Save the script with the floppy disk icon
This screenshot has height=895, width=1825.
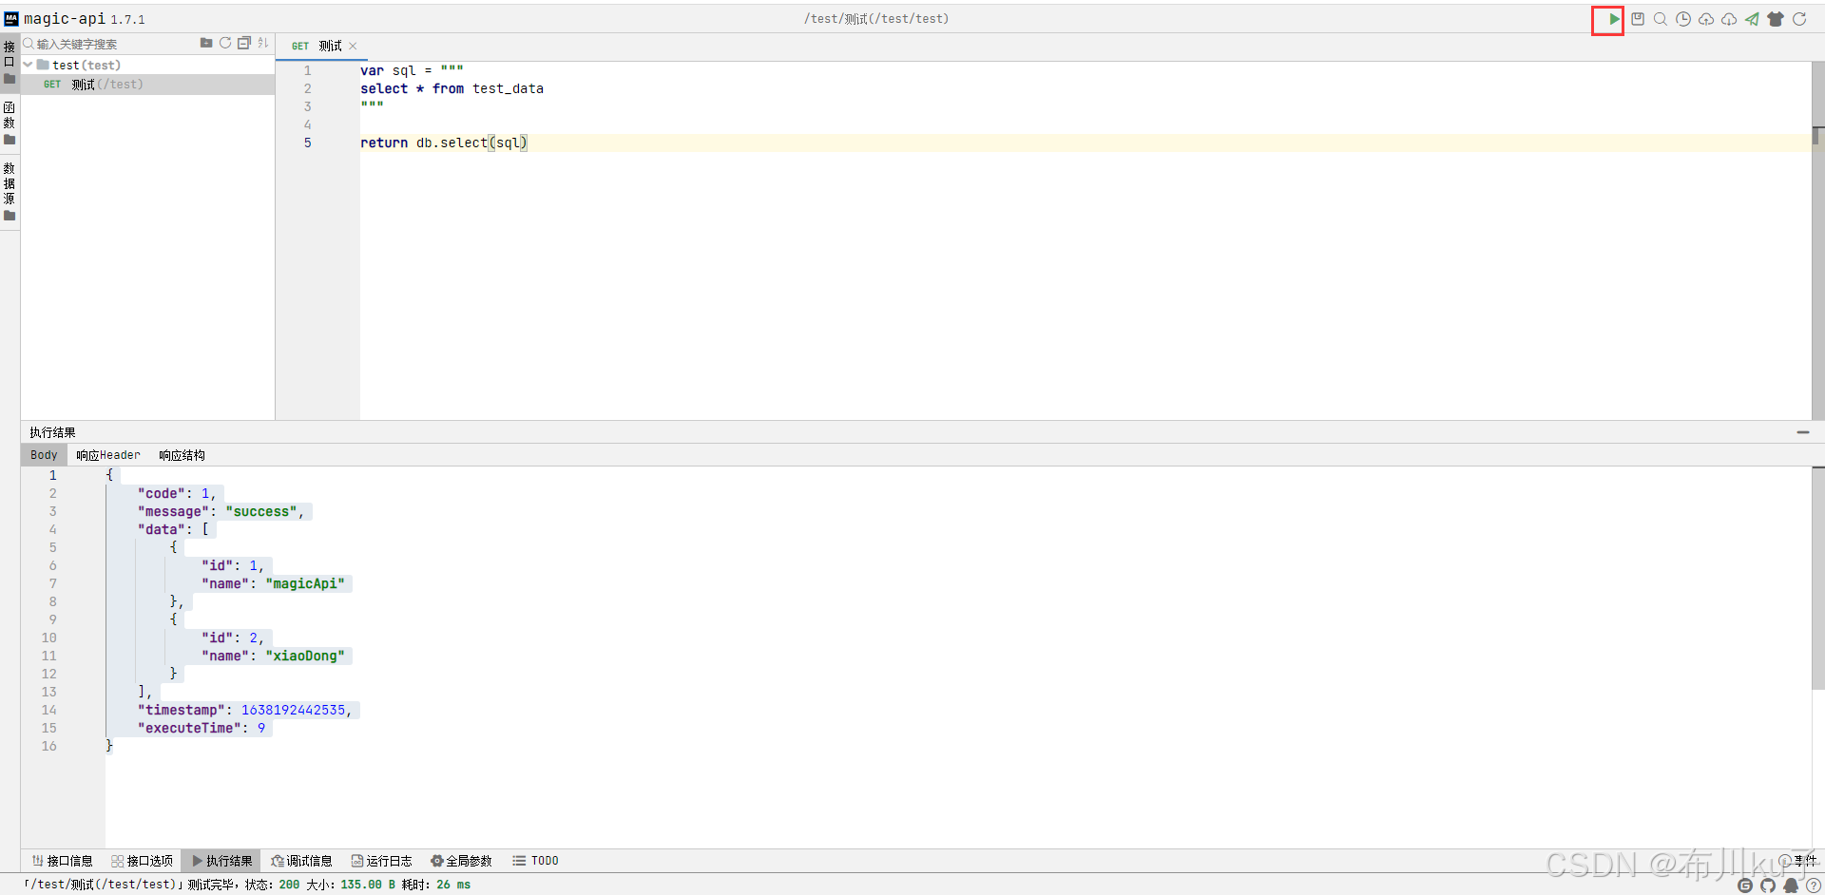1638,19
